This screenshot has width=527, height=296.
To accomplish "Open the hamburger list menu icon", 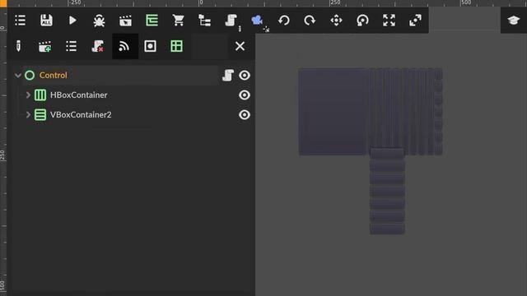I will 20,21.
